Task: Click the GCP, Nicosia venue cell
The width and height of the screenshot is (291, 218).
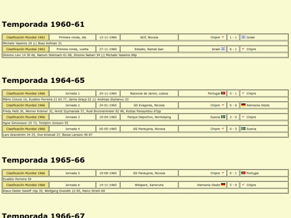Action: click(149, 37)
